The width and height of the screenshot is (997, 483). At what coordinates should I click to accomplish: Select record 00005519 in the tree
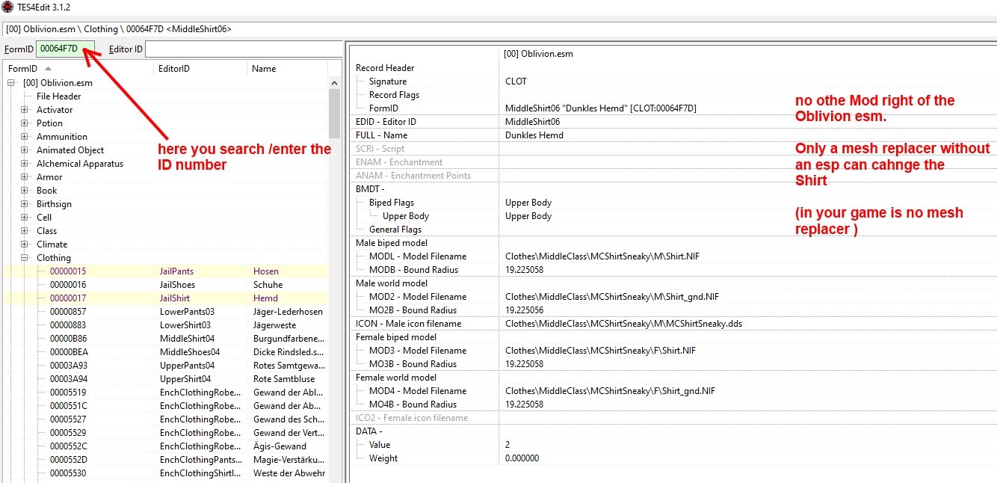click(166, 393)
